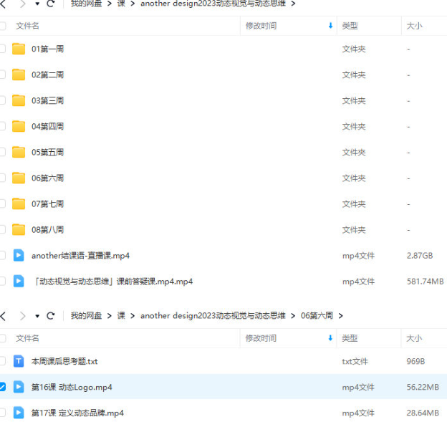The image size is (447, 422).
Task: Expand chevron before 06第六周 in lower breadcrumb
Action: point(293,316)
